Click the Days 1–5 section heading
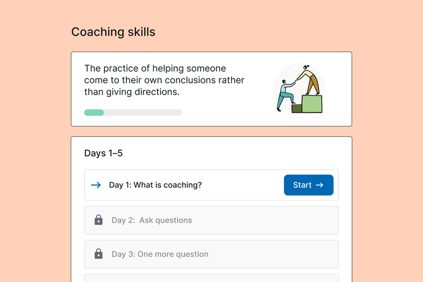Screen dimensions: 423x282 click(x=104, y=153)
